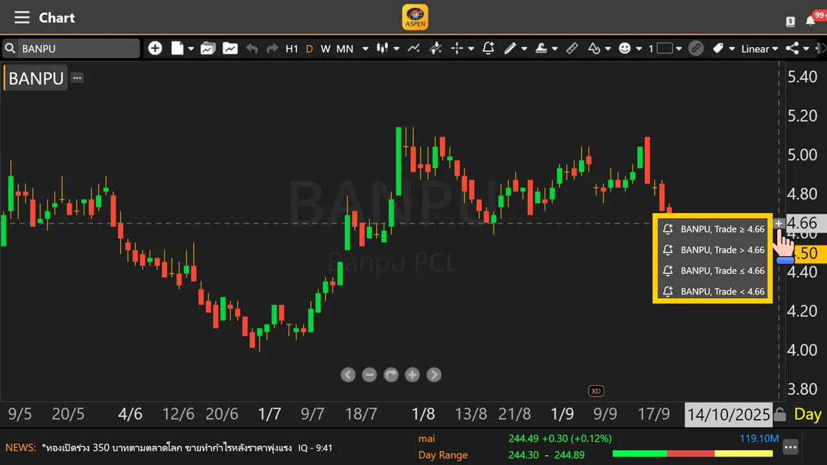Click zoom out minus button on chart

369,375
